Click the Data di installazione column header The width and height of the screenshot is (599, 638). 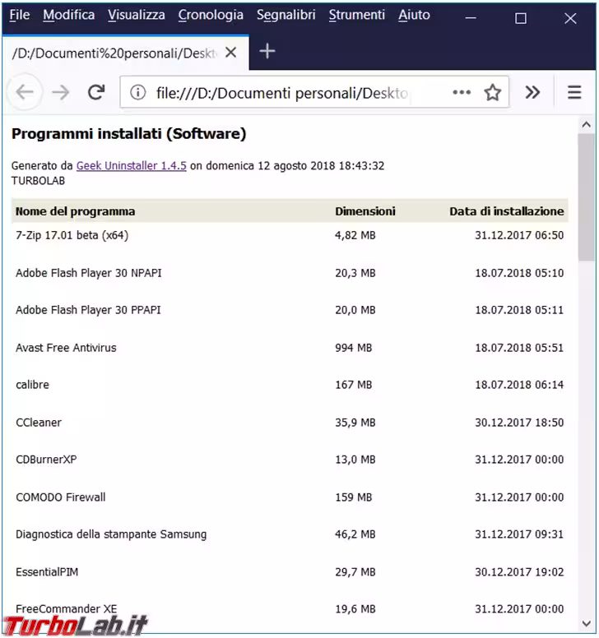click(x=506, y=211)
